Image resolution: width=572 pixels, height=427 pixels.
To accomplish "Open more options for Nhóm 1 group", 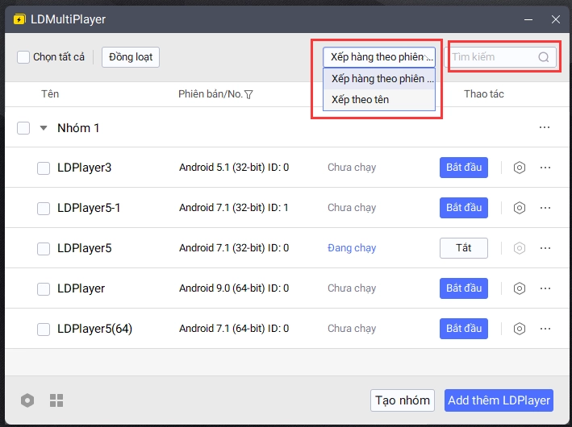I will (545, 127).
